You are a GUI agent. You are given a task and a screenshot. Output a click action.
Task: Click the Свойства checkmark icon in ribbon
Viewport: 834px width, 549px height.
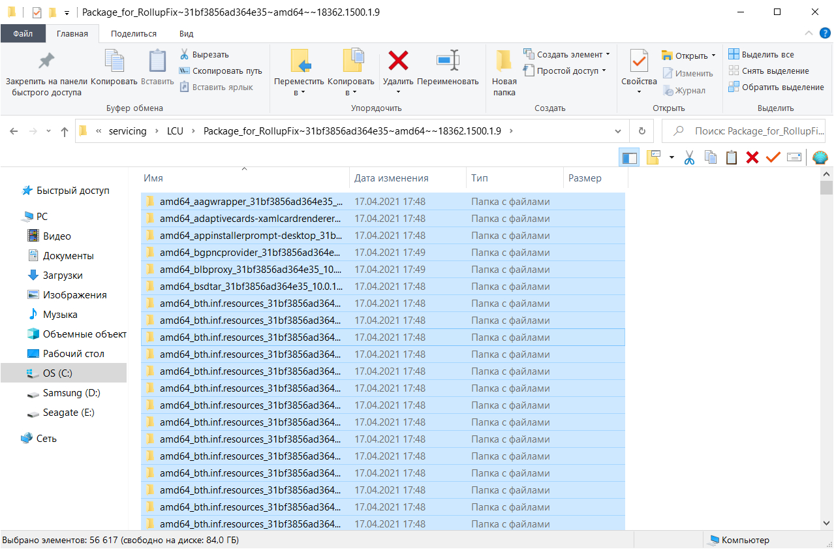638,61
